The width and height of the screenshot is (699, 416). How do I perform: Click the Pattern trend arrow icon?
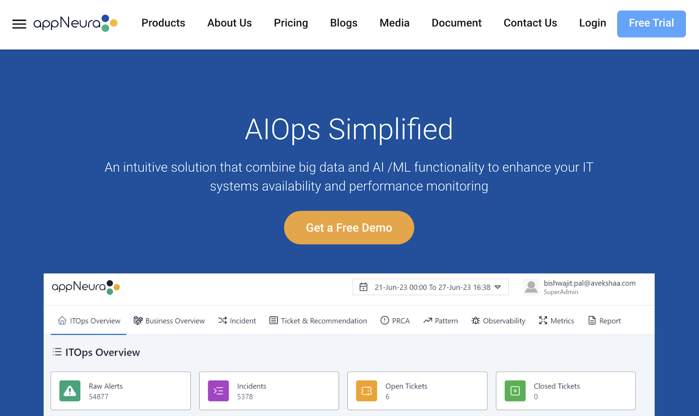pyautogui.click(x=428, y=320)
